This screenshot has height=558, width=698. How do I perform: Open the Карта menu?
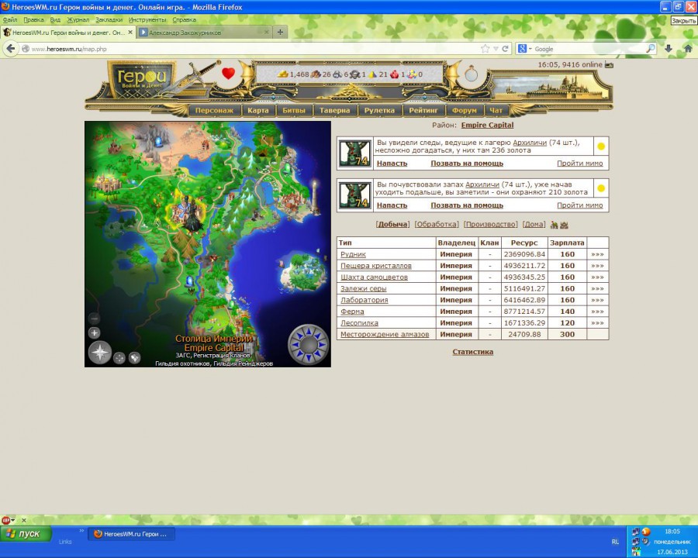[258, 110]
